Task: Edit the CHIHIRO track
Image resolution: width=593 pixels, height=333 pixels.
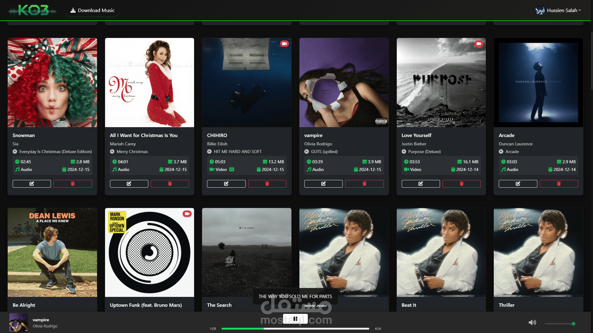Action: point(226,184)
